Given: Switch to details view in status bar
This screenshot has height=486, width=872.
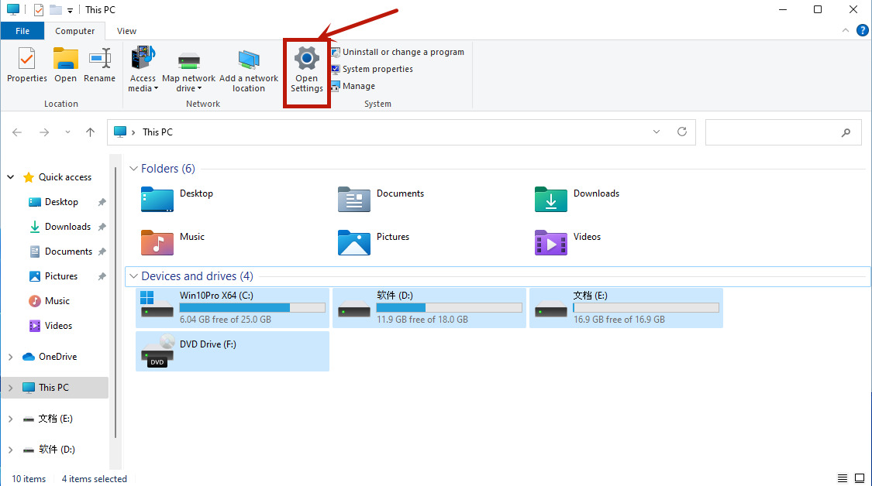Looking at the screenshot, I should click(x=842, y=477).
